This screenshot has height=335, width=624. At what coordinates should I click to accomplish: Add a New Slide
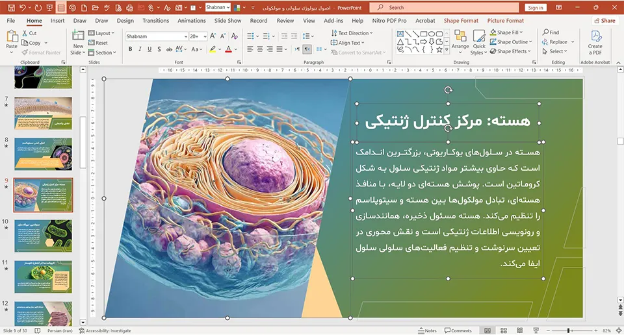78,42
